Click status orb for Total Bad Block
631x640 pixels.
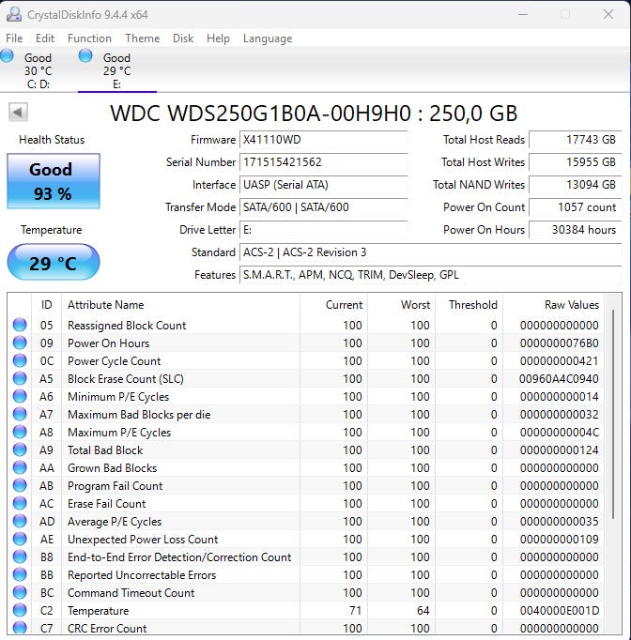20,450
